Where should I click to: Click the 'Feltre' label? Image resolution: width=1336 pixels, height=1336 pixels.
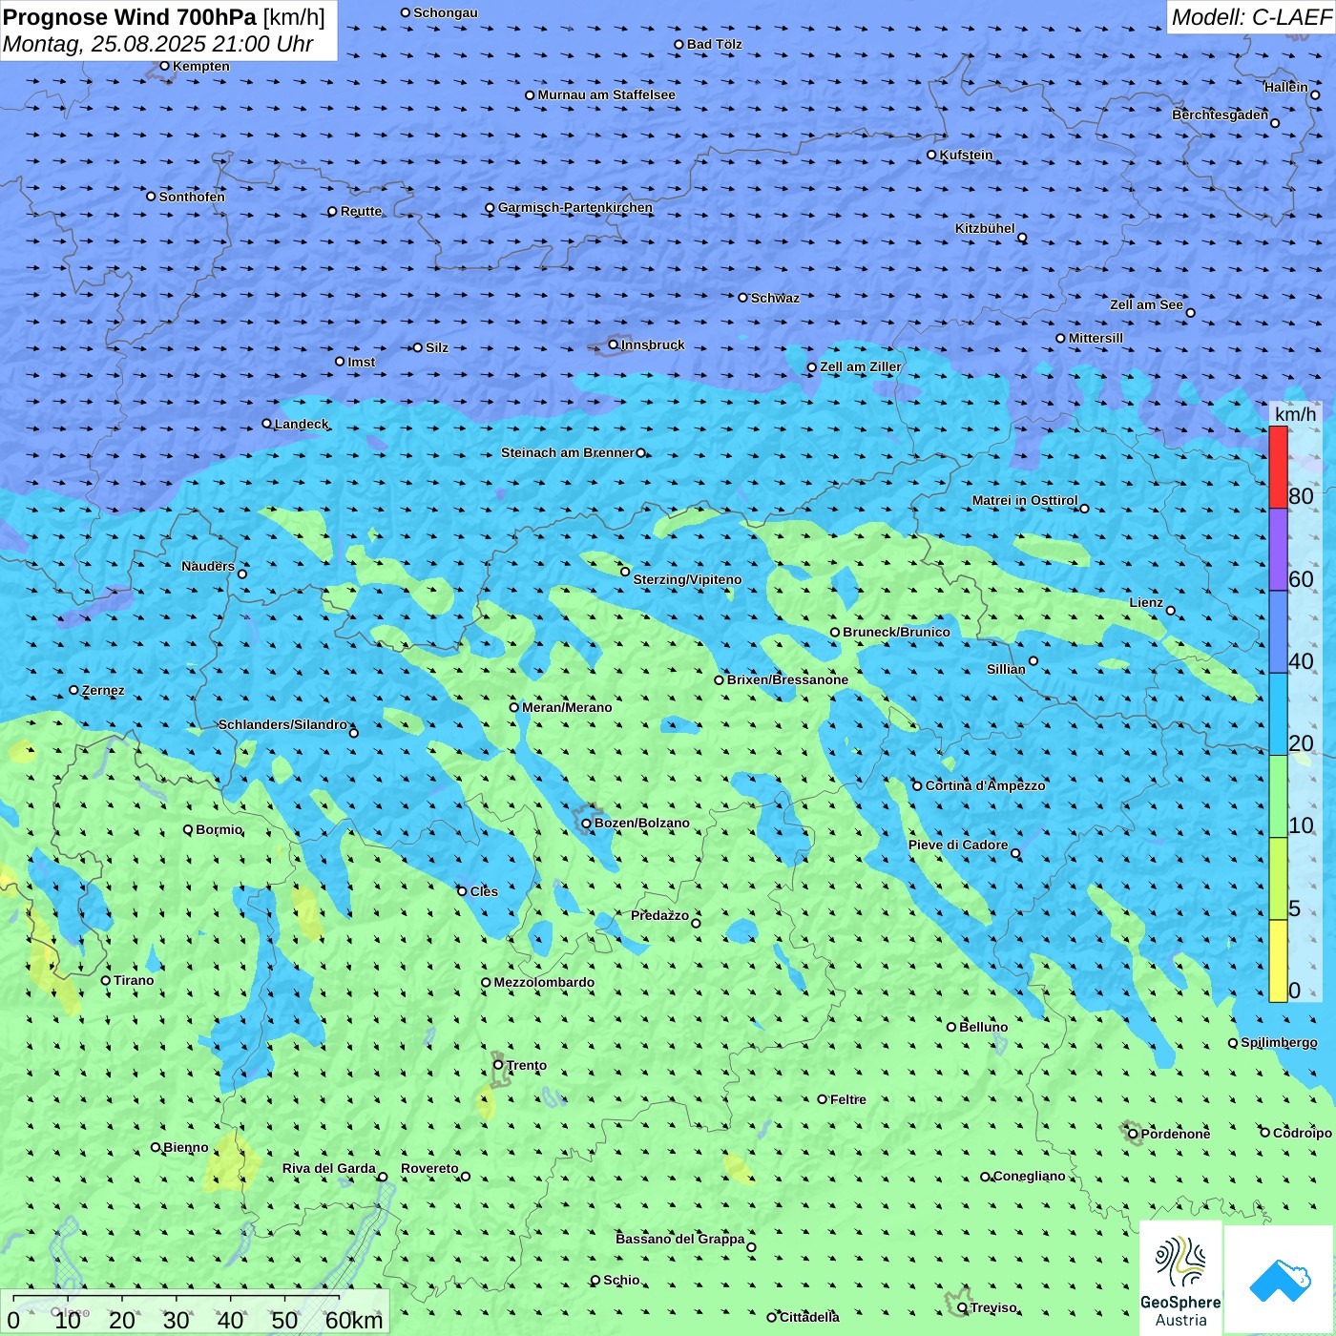coord(848,1099)
